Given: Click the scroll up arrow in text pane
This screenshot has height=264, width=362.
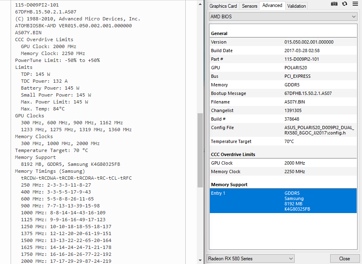Looking at the screenshot, I should 200,4.
